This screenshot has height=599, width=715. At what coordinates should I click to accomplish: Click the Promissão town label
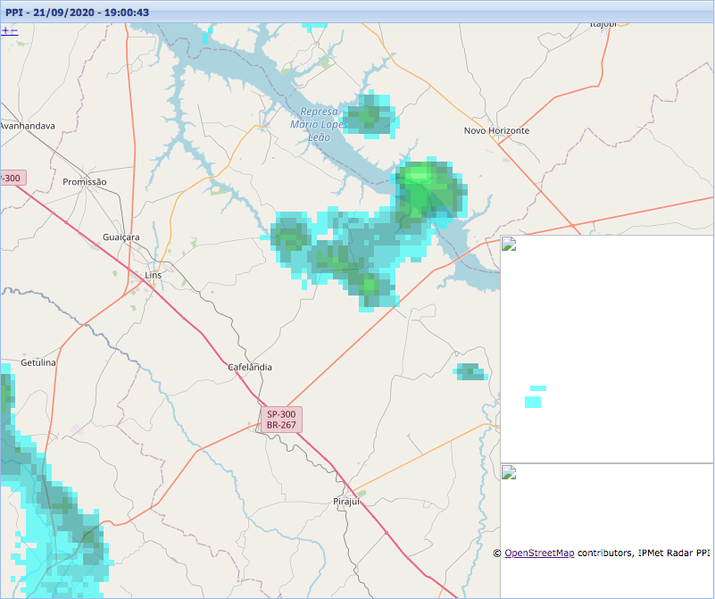tap(85, 182)
